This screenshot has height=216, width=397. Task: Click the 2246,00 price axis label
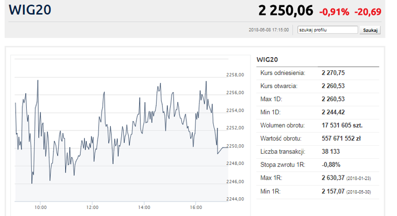[235, 182]
